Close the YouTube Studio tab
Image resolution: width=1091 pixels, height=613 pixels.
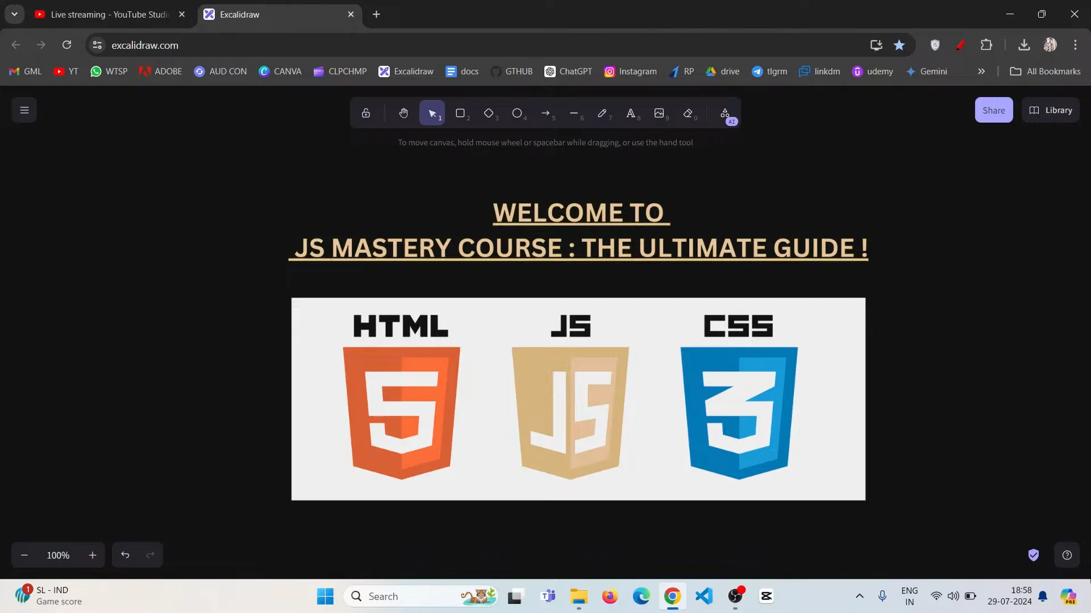coord(182,14)
